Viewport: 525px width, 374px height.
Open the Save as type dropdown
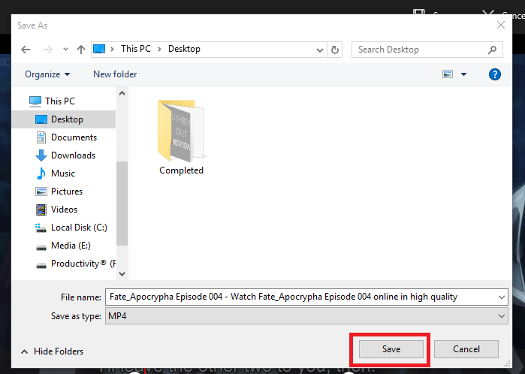(306, 316)
